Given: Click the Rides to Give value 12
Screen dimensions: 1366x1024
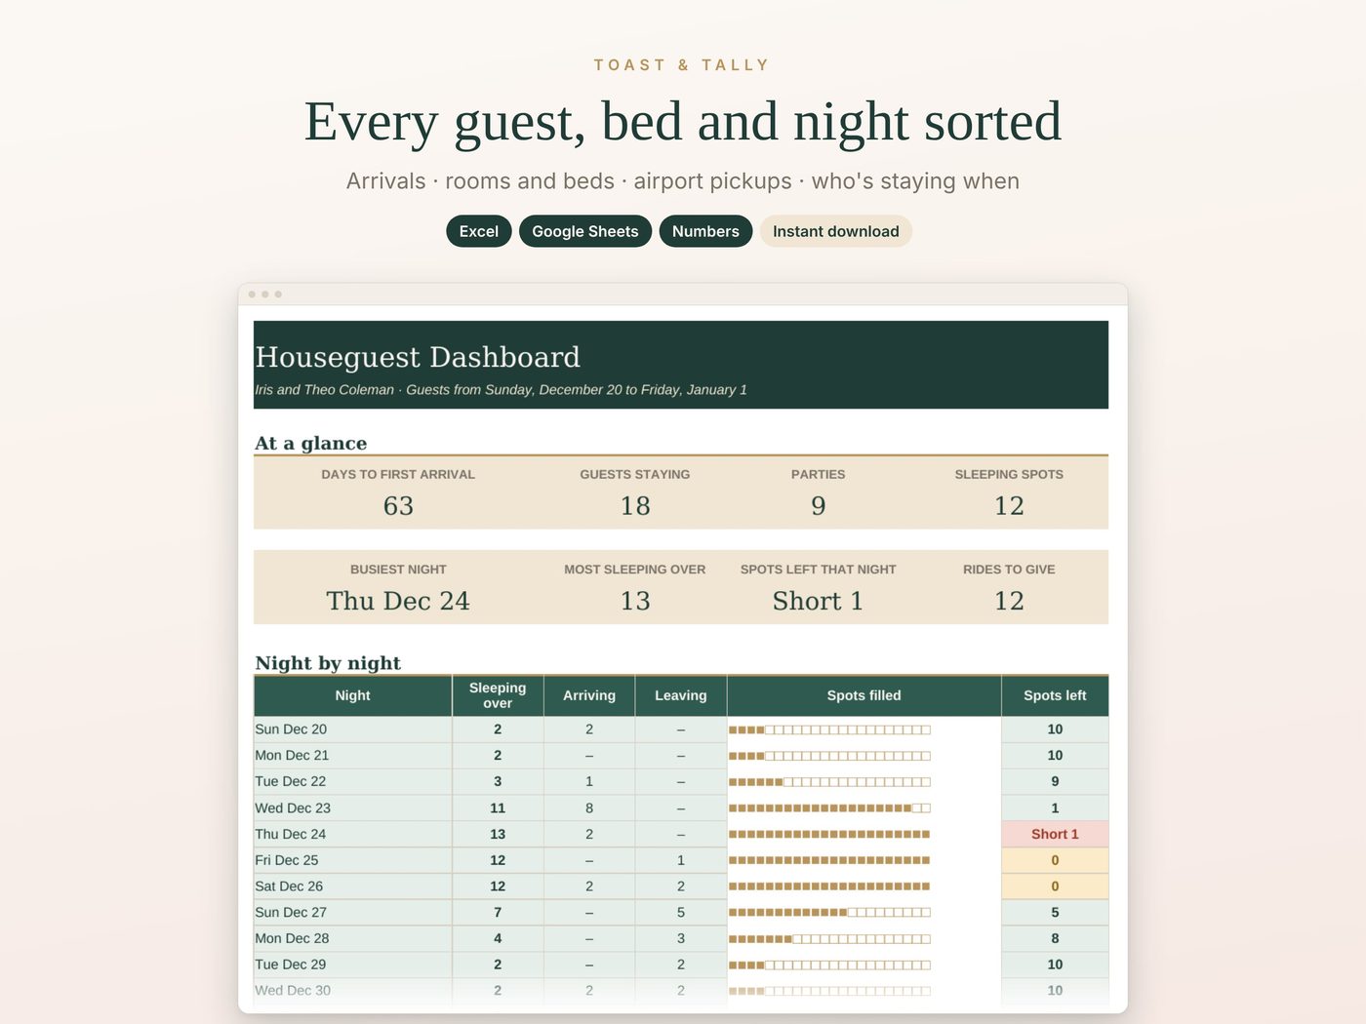Looking at the screenshot, I should click(x=1009, y=601).
